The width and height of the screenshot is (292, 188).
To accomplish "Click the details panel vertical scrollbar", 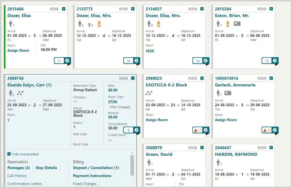I will pos(132,166).
